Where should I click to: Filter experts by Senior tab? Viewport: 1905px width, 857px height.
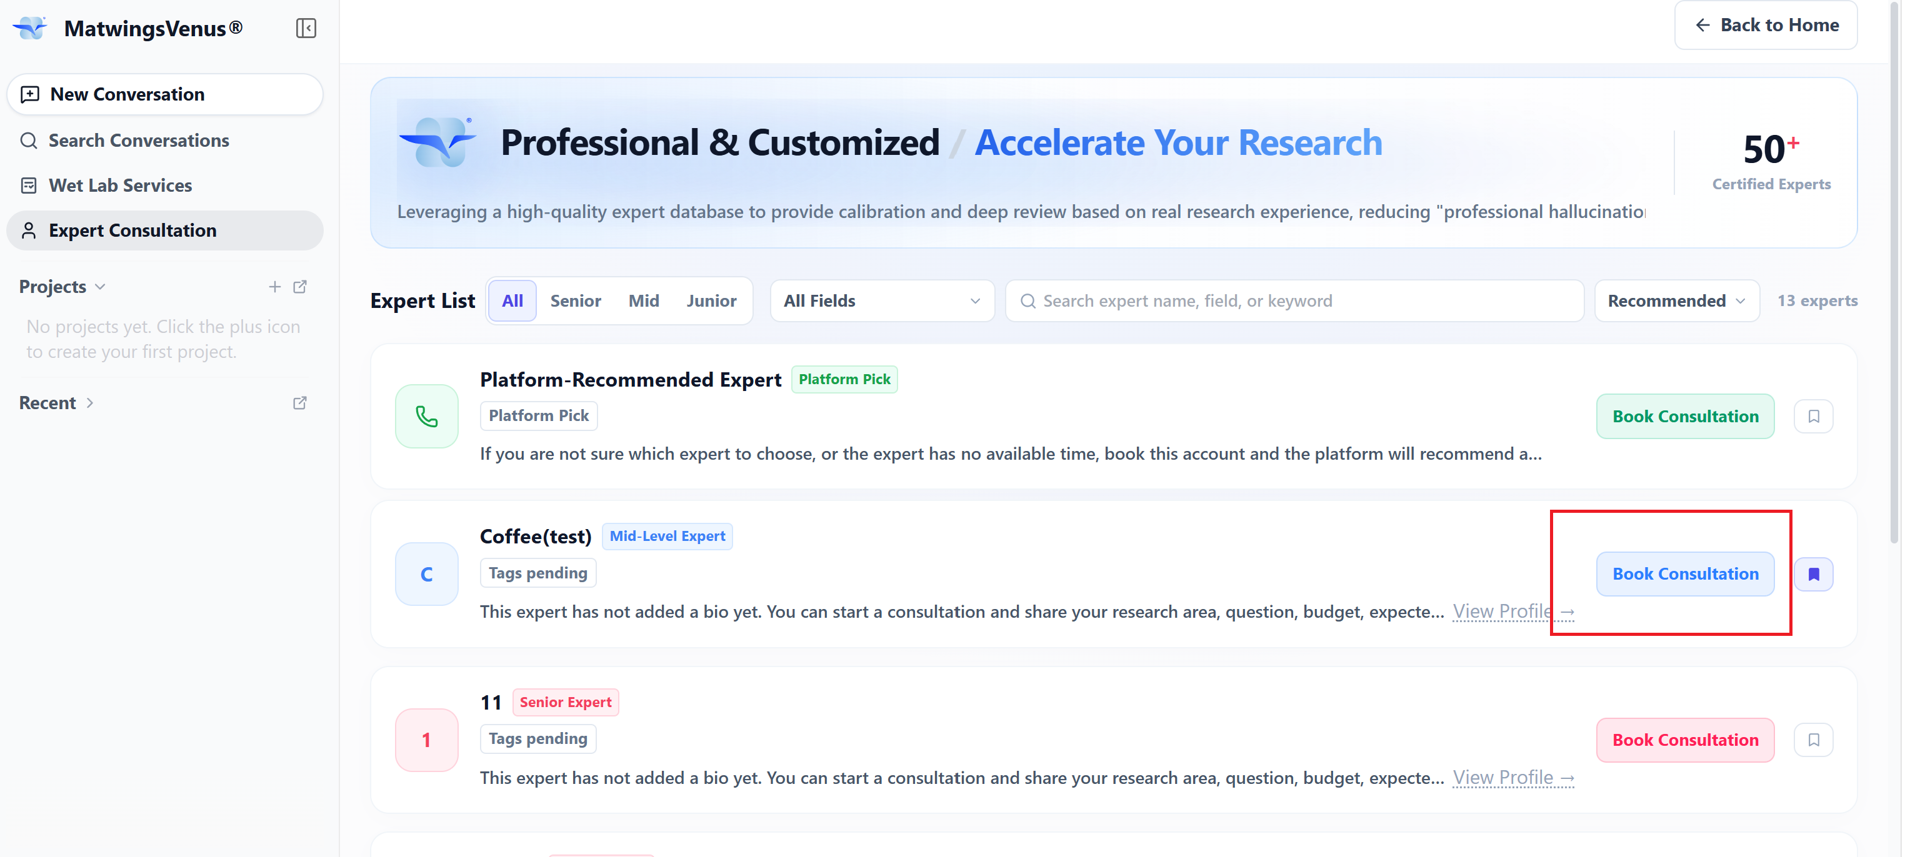576,300
